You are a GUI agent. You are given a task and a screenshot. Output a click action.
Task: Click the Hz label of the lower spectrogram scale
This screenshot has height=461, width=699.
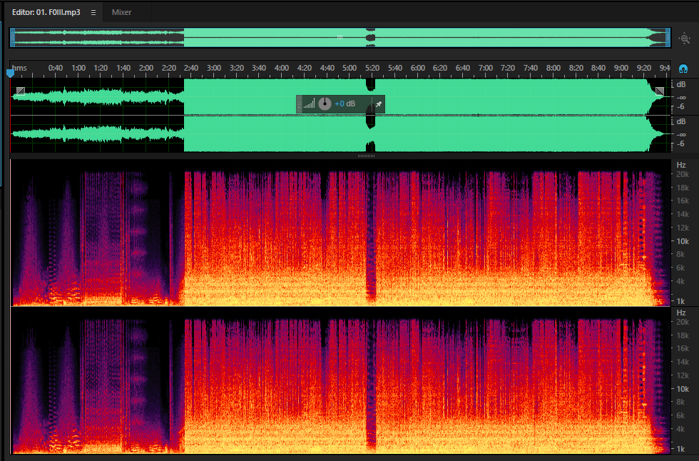point(680,313)
